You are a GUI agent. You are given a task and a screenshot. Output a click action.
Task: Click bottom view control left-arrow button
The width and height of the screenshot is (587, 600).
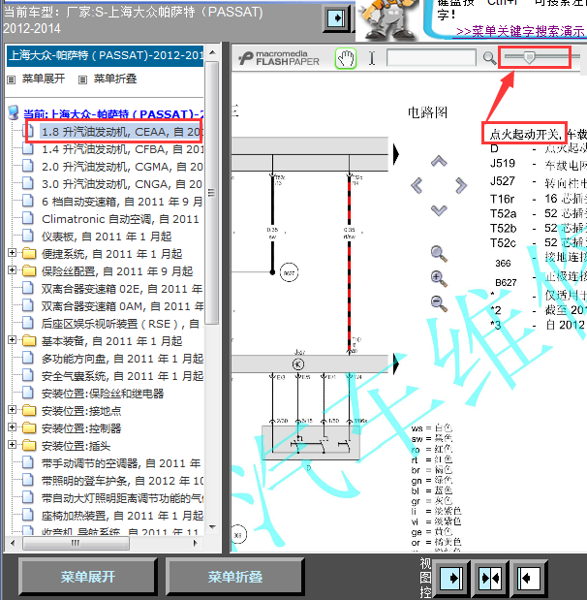coord(529,578)
